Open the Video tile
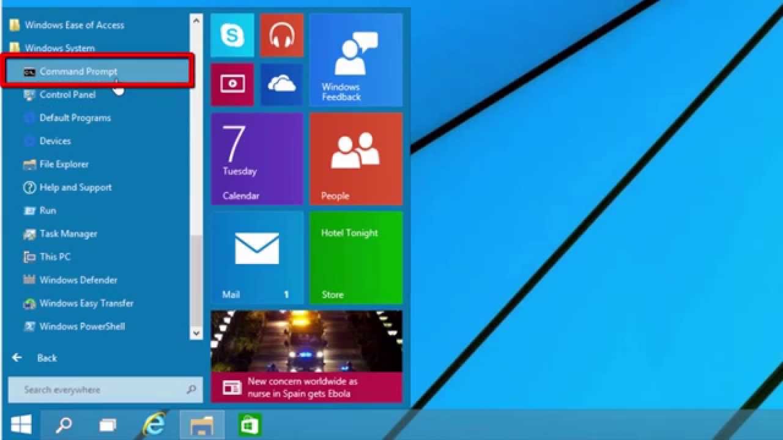 click(x=232, y=84)
